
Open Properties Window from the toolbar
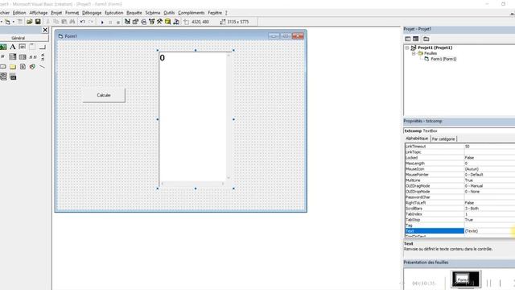[x=135, y=22]
